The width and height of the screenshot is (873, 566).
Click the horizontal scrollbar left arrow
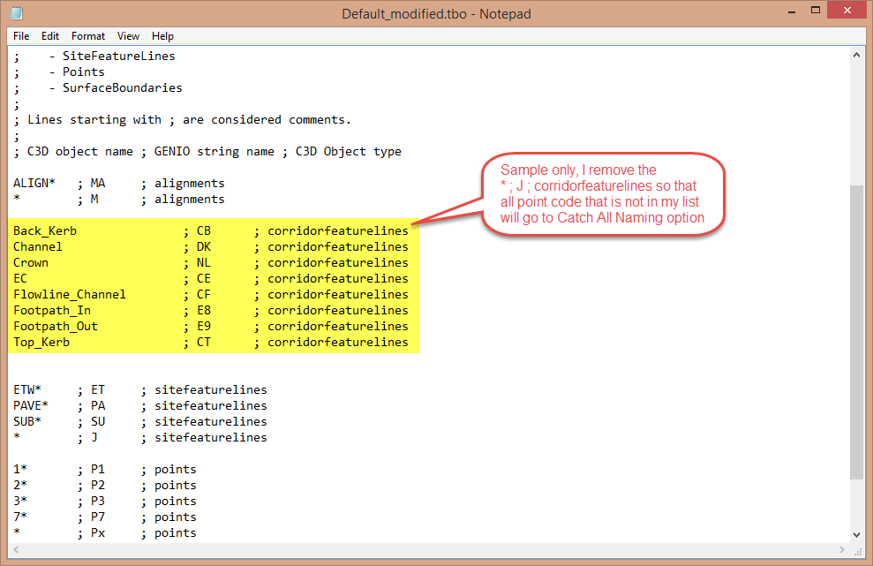[16, 550]
